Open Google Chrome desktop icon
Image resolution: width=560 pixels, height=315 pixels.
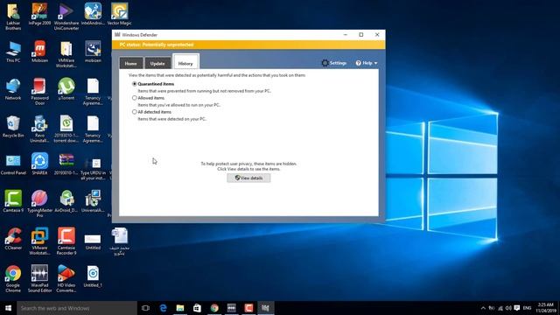click(x=13, y=278)
